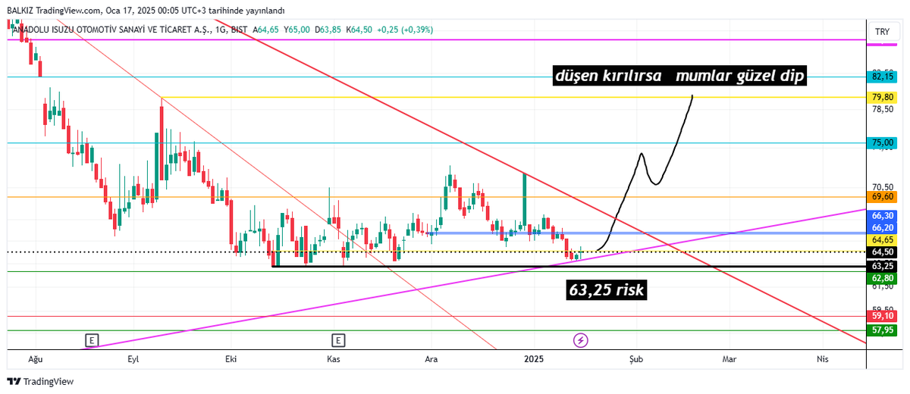The height and width of the screenshot is (394, 910).
Task: Click the earnings E marker near Kas
Action: [x=338, y=340]
